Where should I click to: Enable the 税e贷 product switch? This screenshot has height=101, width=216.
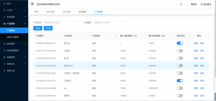click(180, 58)
